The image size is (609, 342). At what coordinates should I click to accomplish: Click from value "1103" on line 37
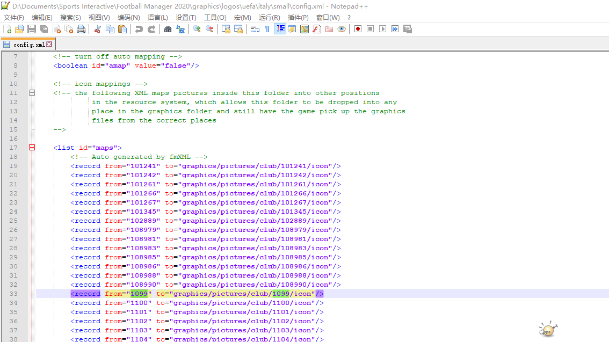coord(139,330)
